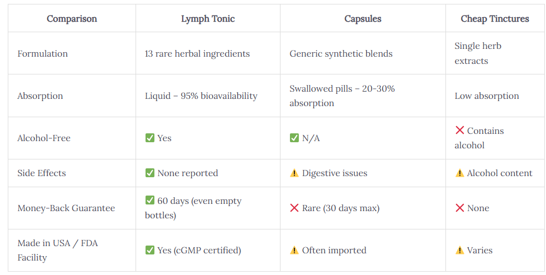Click warning icon beside Alcohol content
Image resolution: width=546 pixels, height=275 pixels.
click(460, 173)
